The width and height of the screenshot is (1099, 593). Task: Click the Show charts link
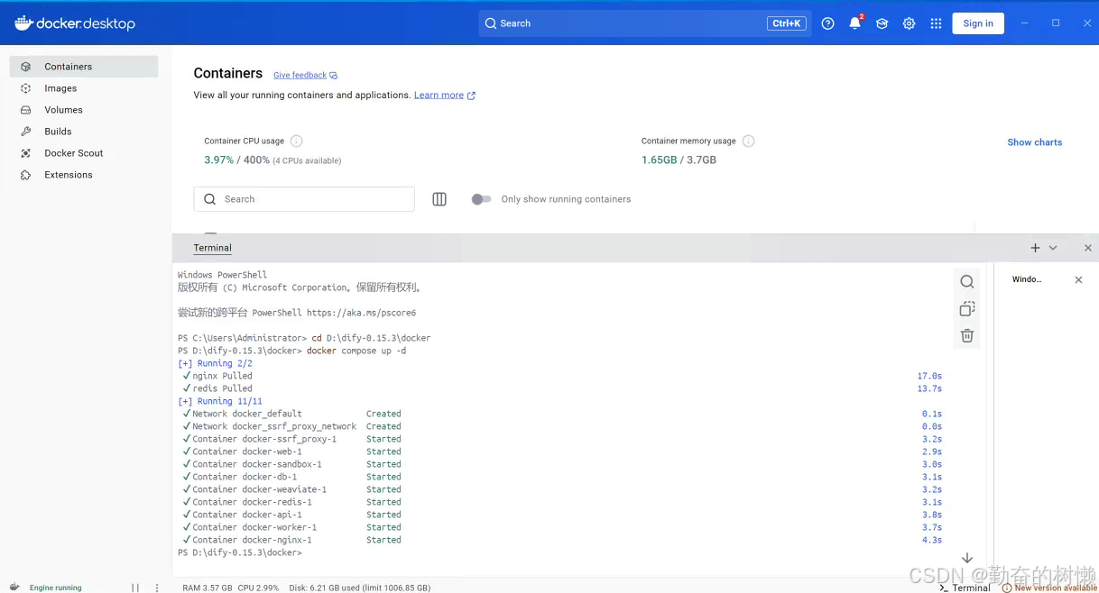click(x=1035, y=142)
